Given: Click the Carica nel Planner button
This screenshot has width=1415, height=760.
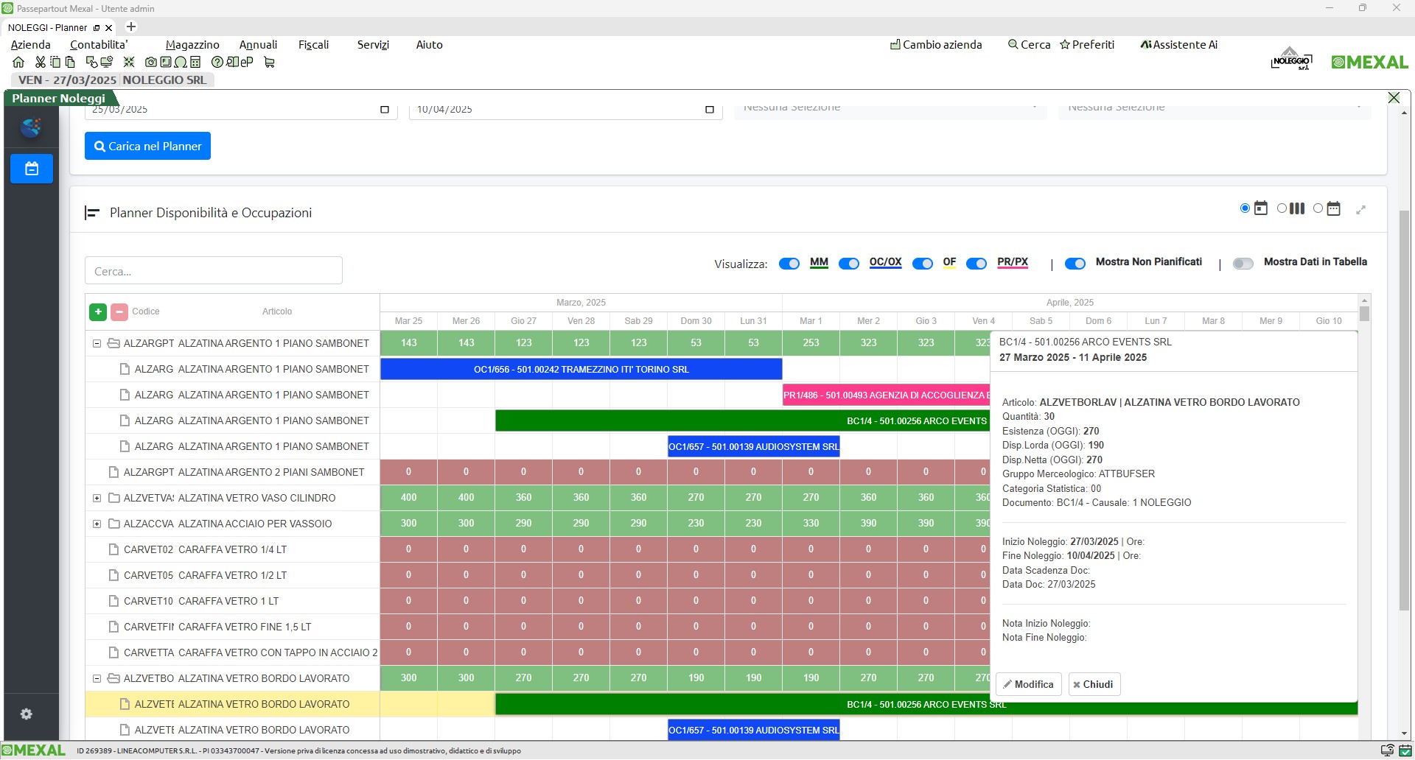Looking at the screenshot, I should 148,147.
